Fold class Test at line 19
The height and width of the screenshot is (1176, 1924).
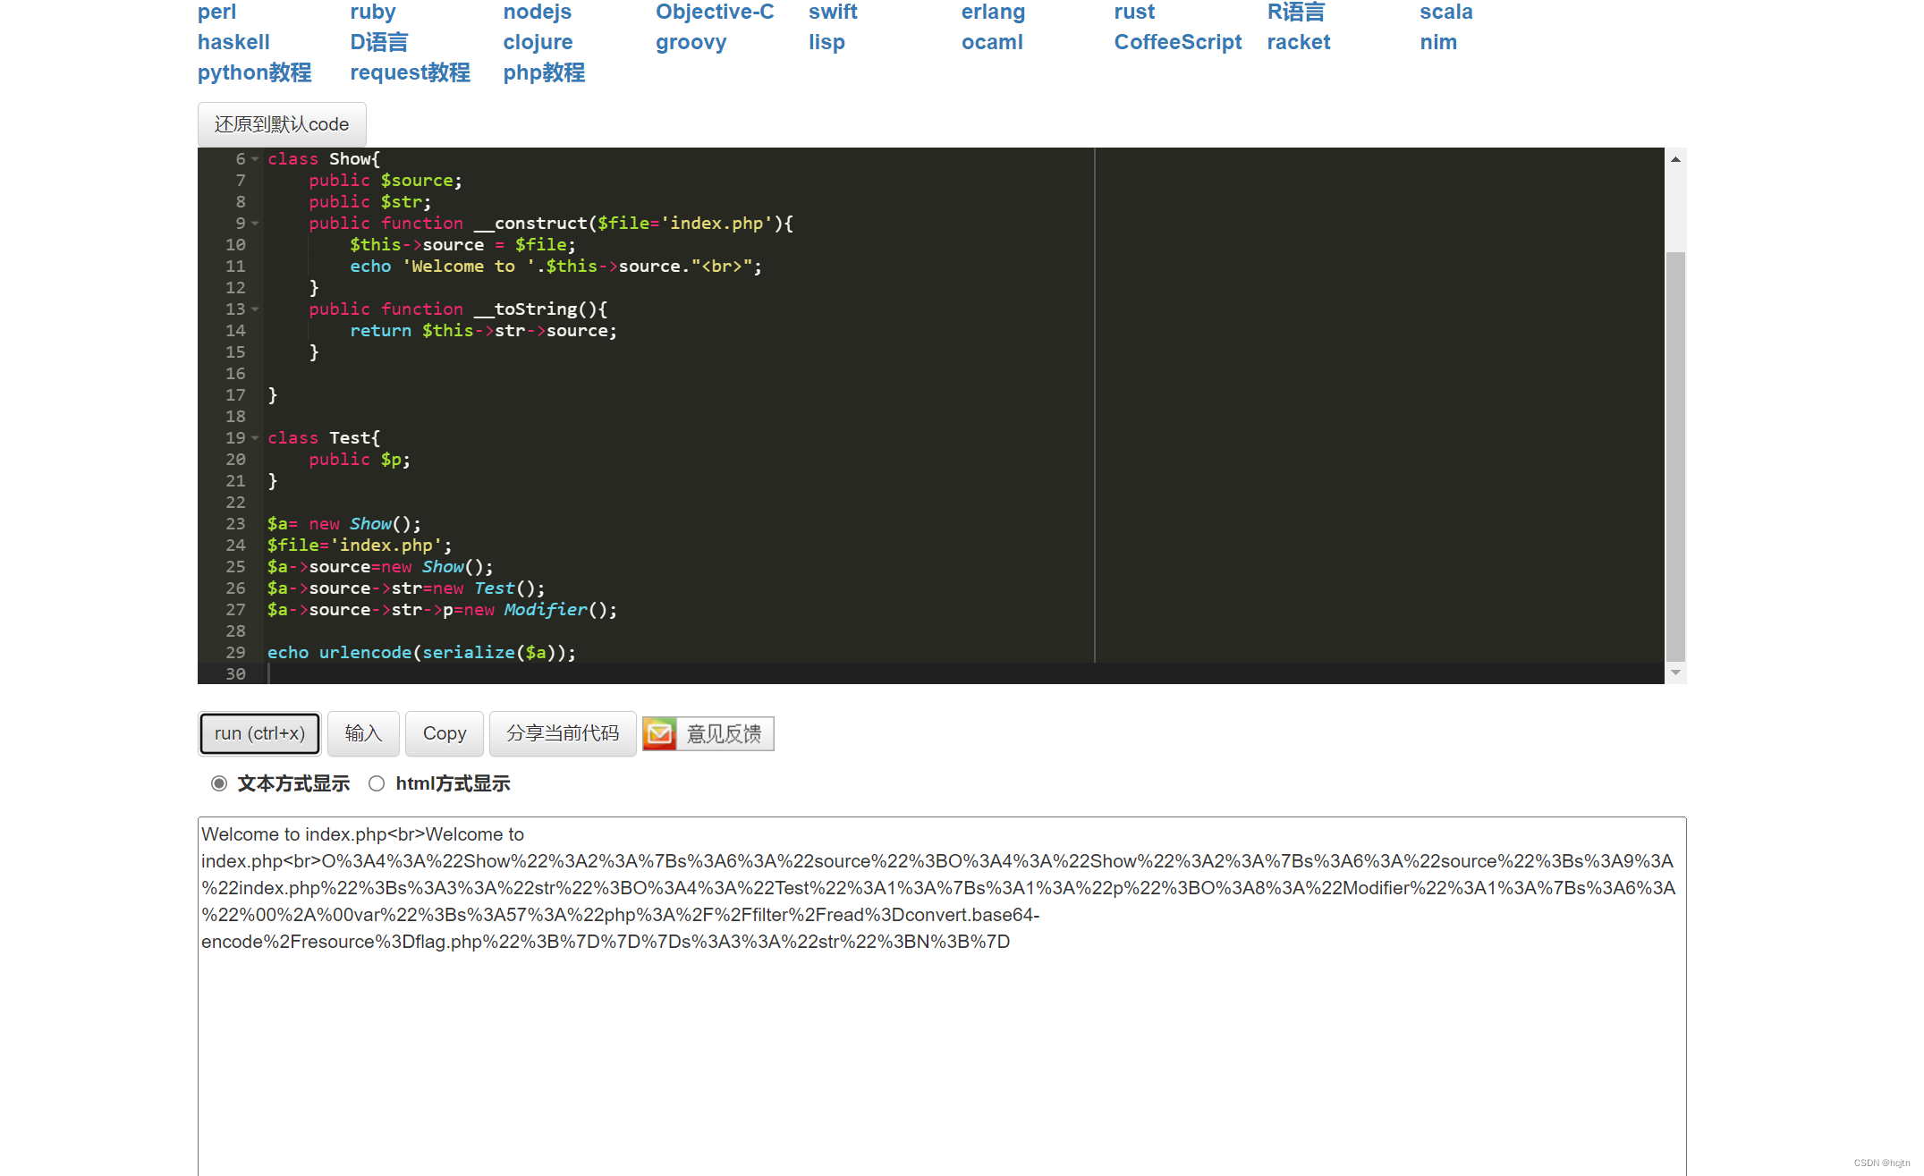[255, 438]
